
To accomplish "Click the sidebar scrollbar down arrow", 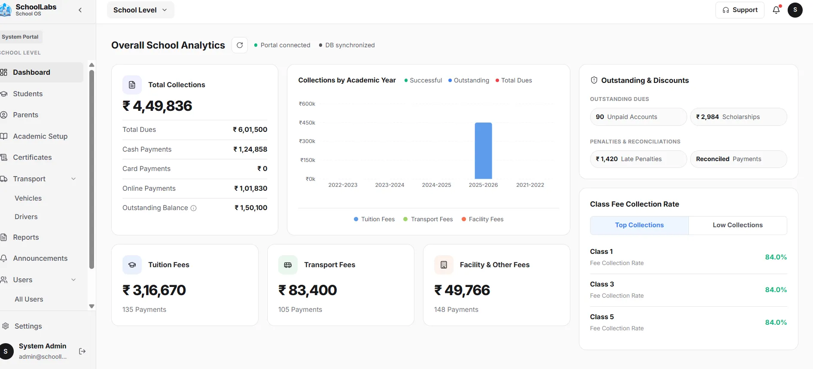I will (91, 306).
